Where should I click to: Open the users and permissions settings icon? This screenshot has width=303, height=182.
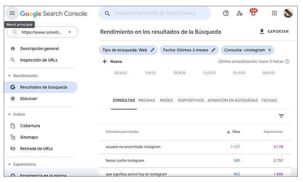239,13
